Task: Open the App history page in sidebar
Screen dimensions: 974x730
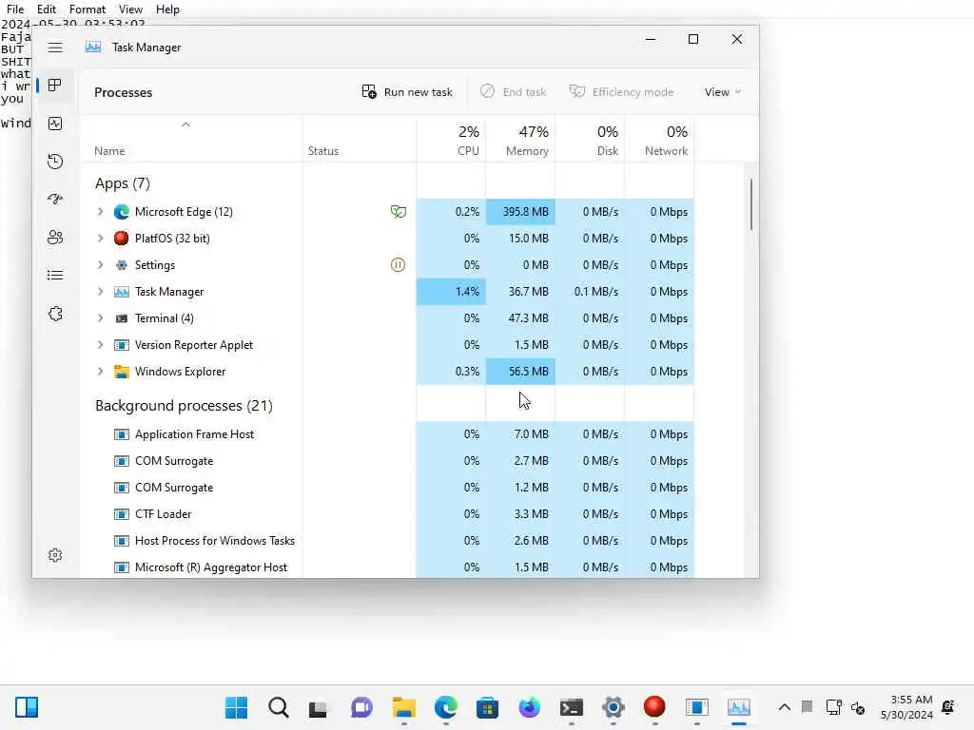Action: tap(55, 162)
